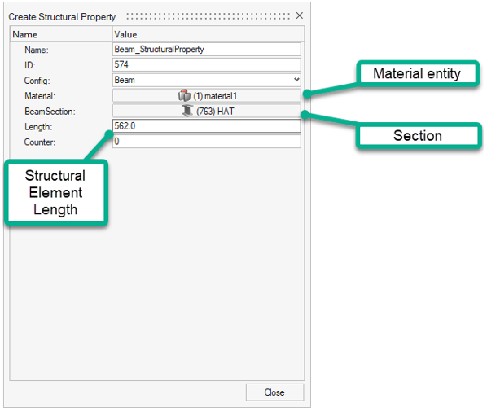Select the (1) material1 entity text

click(x=215, y=96)
